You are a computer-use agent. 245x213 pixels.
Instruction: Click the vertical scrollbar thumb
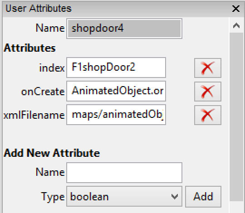click(236, 117)
